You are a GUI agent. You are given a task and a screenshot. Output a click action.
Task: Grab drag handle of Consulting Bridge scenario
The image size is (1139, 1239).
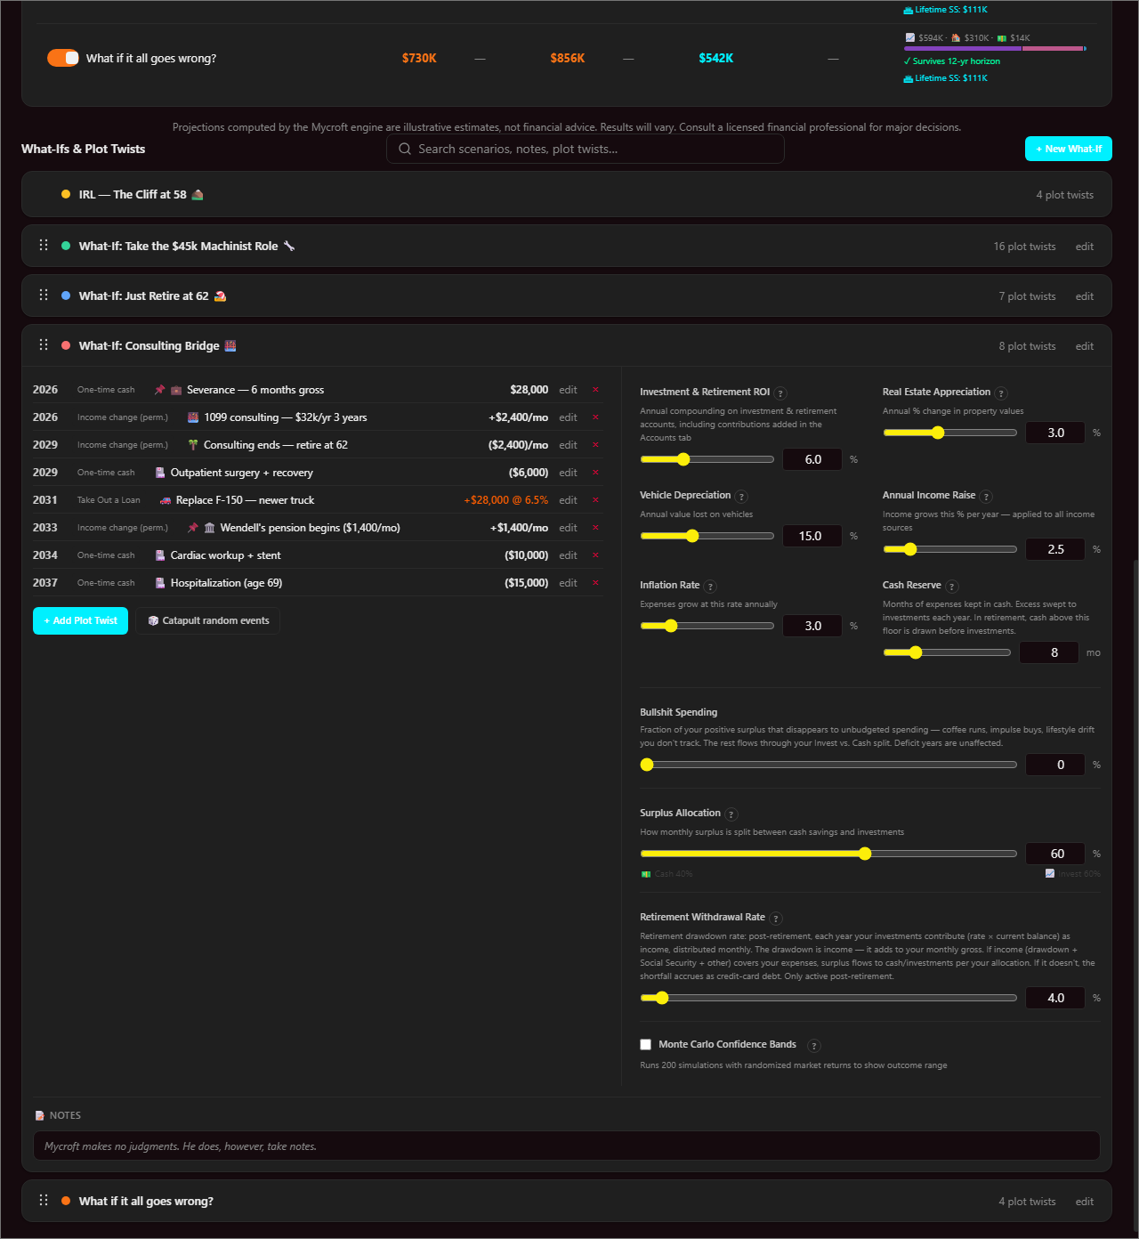pyautogui.click(x=44, y=344)
